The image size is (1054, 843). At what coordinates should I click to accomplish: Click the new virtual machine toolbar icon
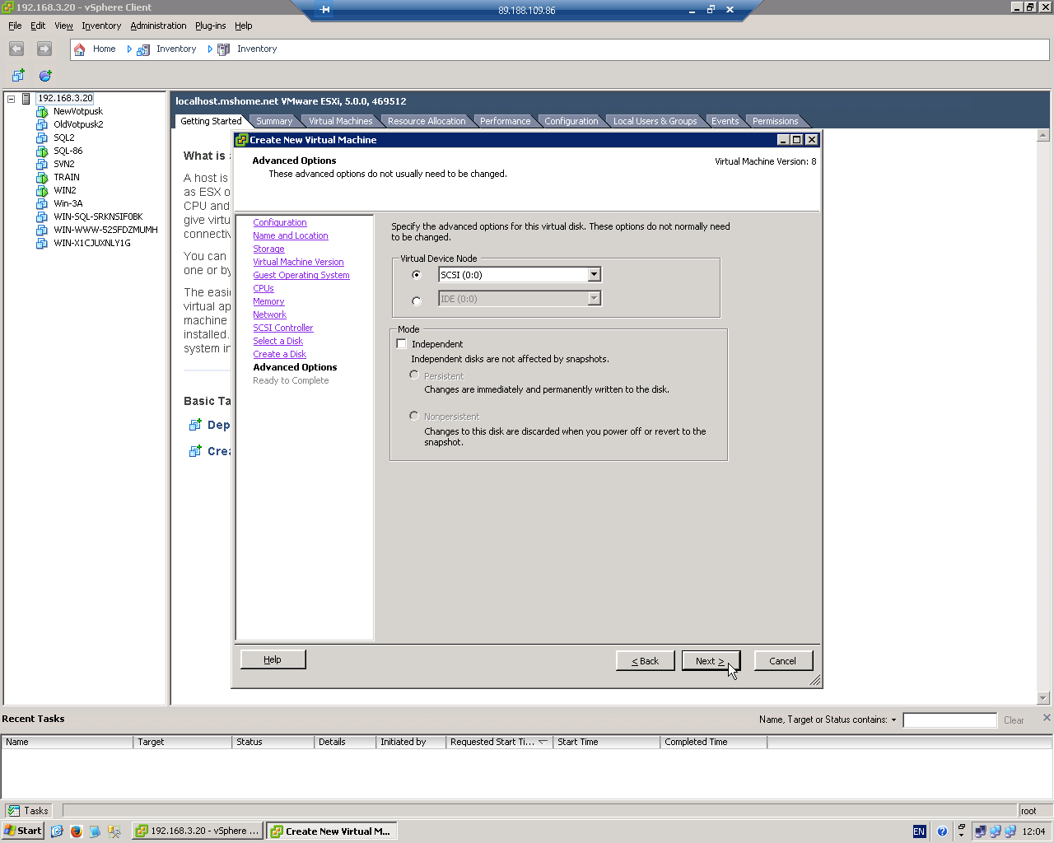(18, 76)
